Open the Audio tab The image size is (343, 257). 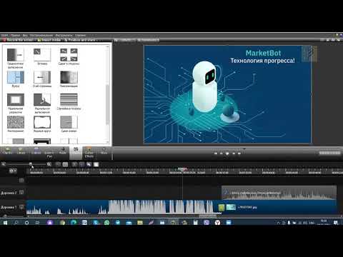(x=63, y=151)
